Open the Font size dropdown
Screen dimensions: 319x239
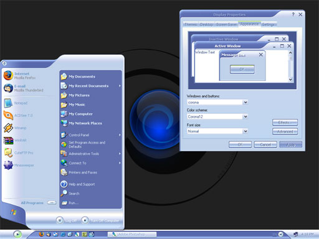pyautogui.click(x=245, y=131)
